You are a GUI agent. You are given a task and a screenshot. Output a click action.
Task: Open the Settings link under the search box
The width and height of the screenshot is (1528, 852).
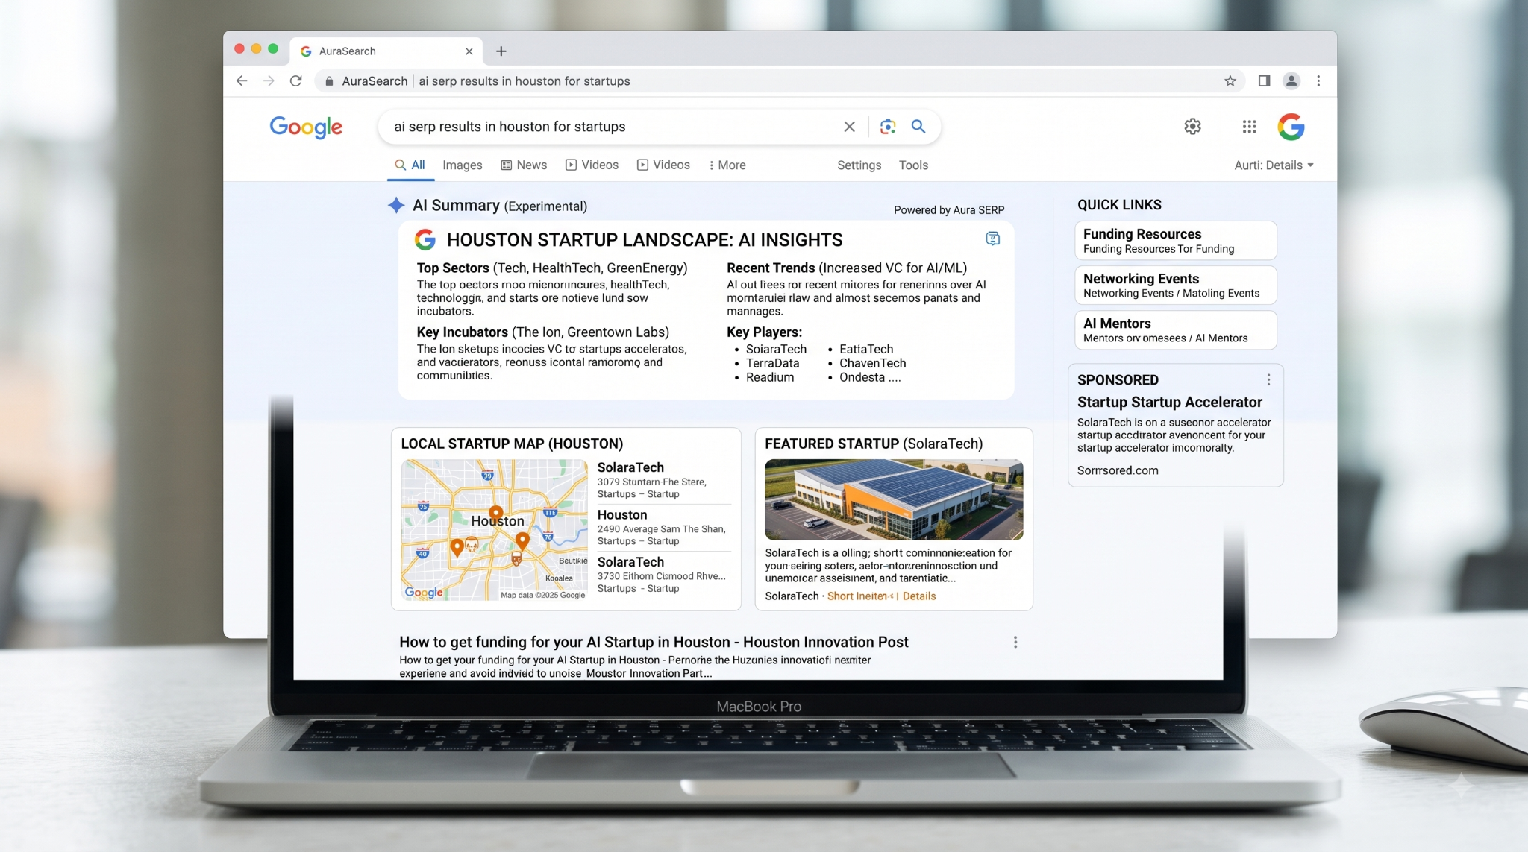pyautogui.click(x=859, y=165)
